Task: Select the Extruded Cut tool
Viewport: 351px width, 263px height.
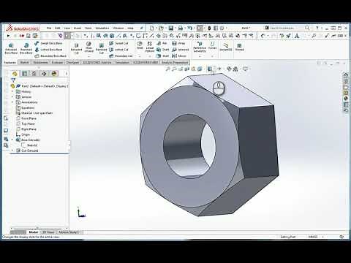Action: click(x=76, y=48)
